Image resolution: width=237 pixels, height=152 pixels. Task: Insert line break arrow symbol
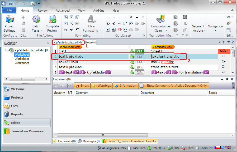pos(137,17)
